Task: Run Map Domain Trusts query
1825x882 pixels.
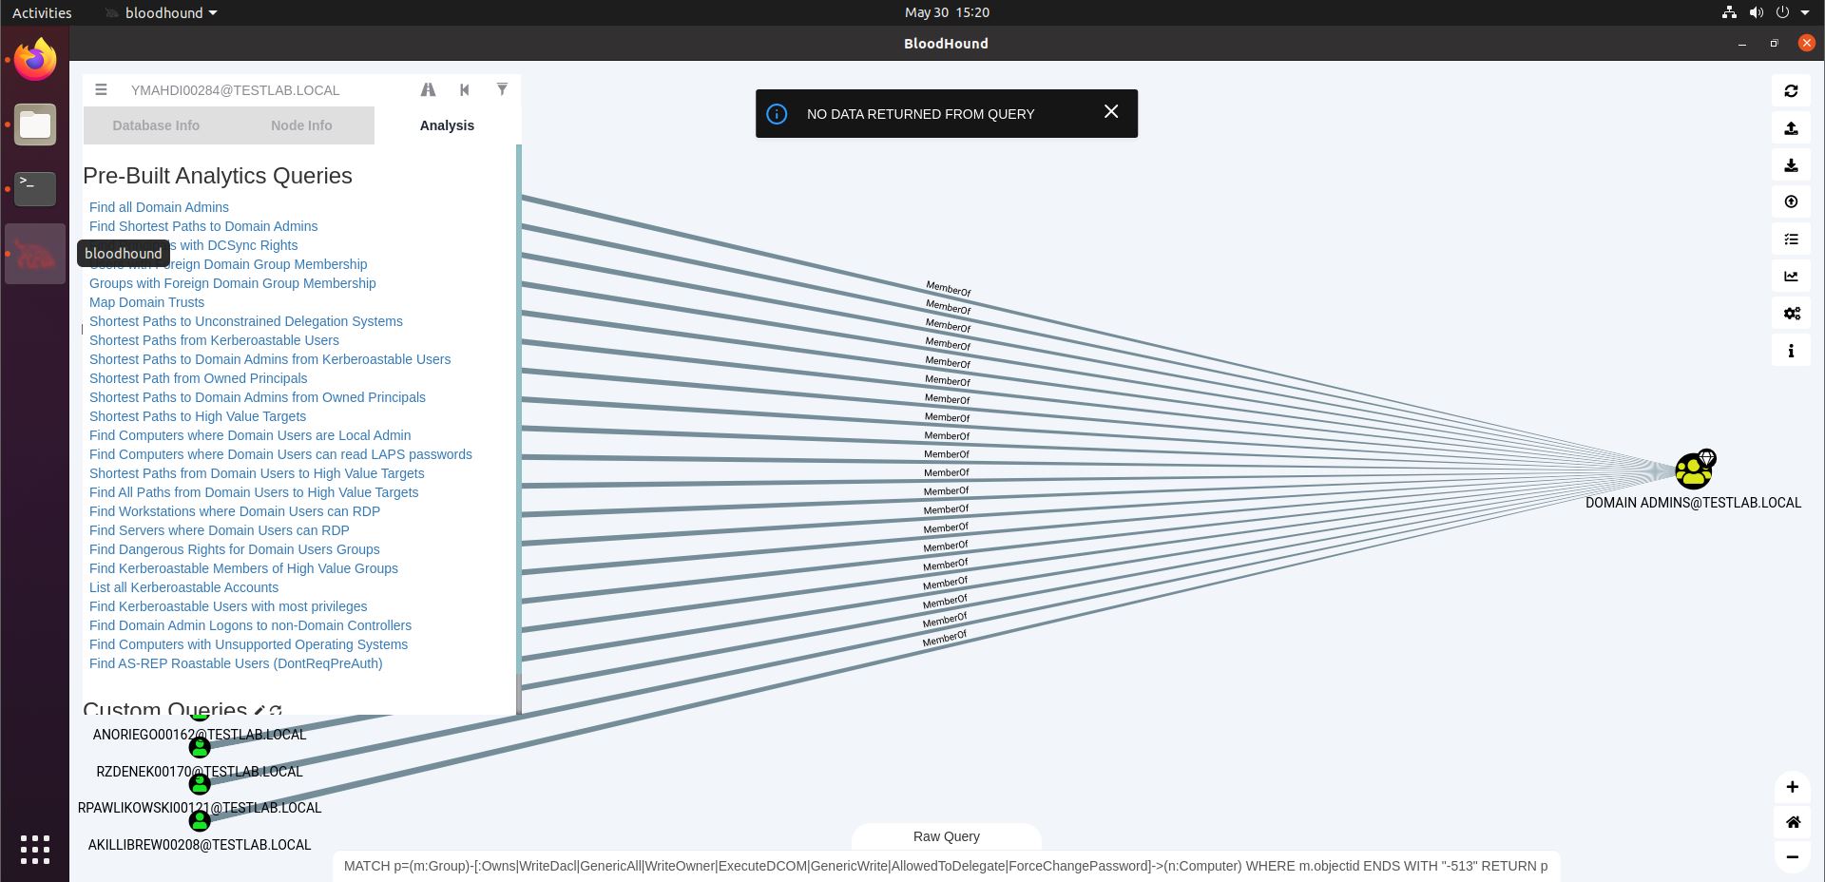Action: coord(146,302)
